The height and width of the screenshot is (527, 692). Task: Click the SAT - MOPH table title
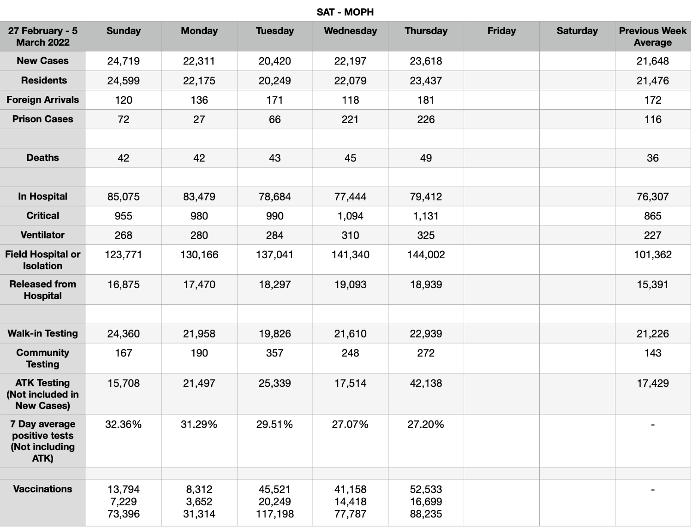(345, 12)
